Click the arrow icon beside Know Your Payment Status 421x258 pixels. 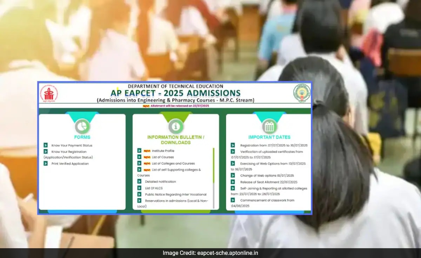coord(46,145)
